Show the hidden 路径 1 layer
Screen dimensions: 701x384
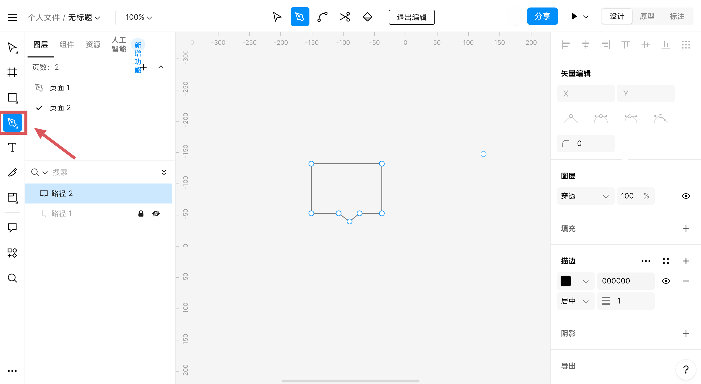coord(156,213)
